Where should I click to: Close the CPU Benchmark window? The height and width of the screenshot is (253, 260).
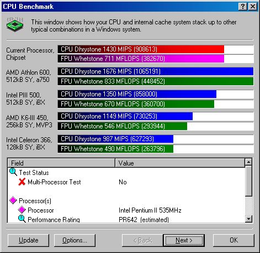(253, 7)
